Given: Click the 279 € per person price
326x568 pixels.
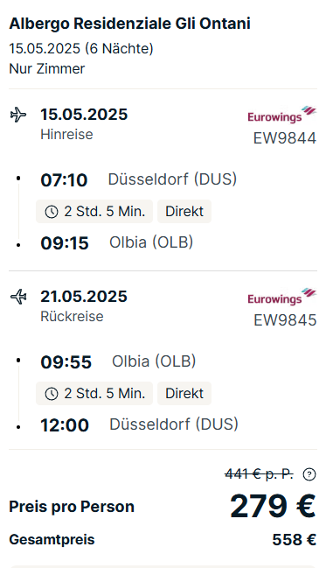Looking at the screenshot, I should 273,506.
